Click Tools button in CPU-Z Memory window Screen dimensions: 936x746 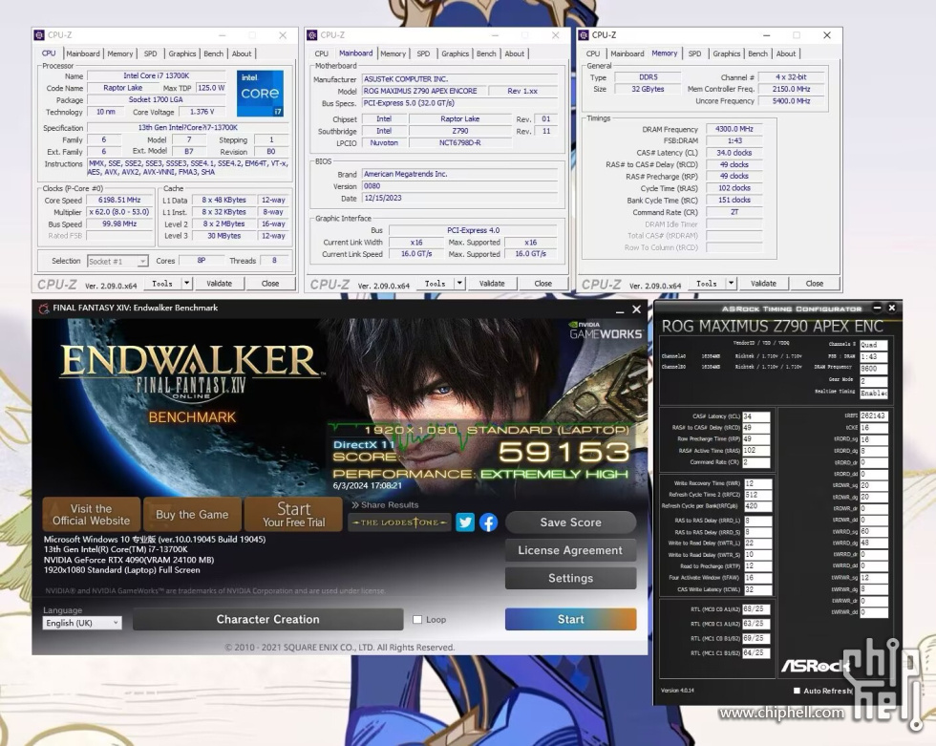pos(707,284)
